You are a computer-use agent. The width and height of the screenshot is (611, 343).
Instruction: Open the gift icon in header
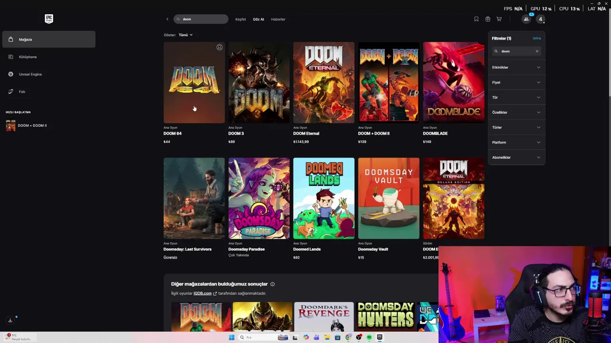click(487, 19)
